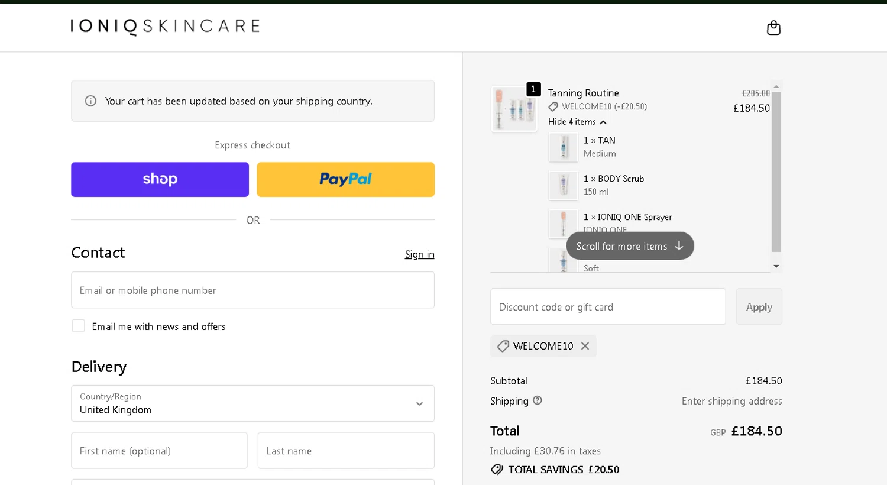Click the order items scrollbar thumb
The height and width of the screenshot is (485, 887).
[776, 172]
